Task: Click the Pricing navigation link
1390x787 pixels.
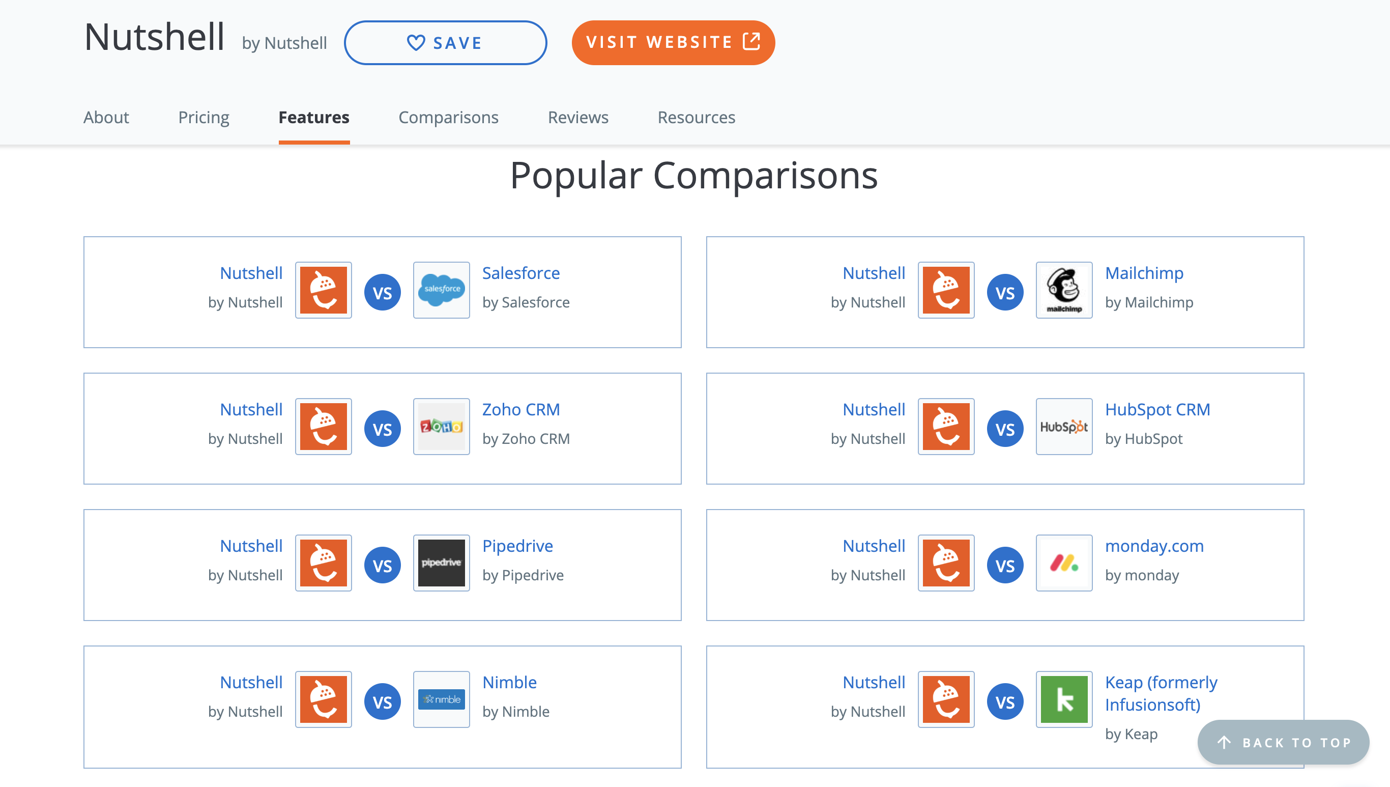Action: pos(202,117)
